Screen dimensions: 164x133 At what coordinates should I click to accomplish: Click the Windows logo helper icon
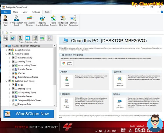[28, 38]
